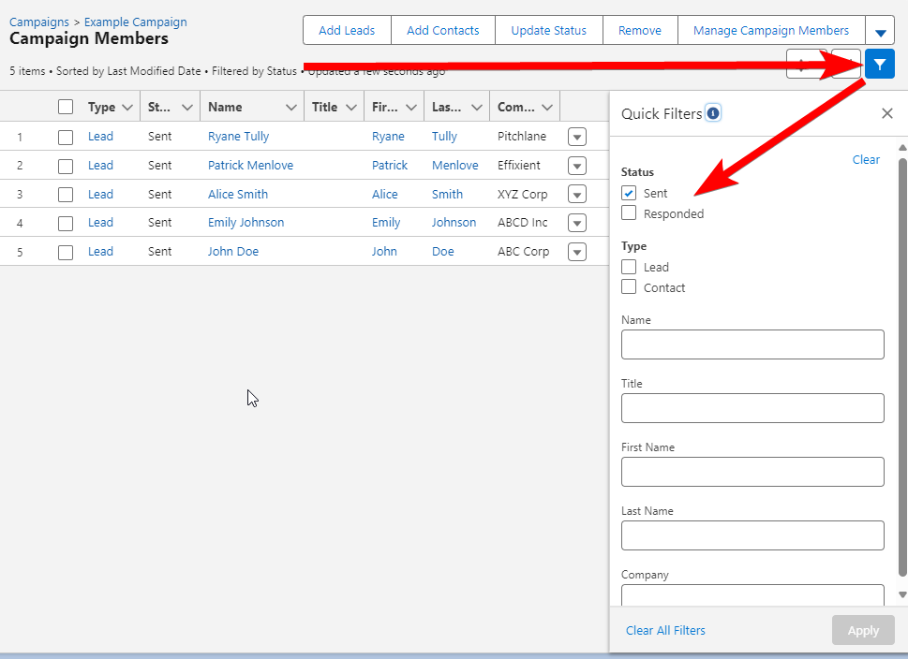The image size is (908, 659).
Task: Open row actions menu for Ryane Tully
Action: (577, 137)
